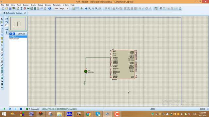Select the Buses Mode tool
Screen dimensions: 209x117
pos(2,35)
